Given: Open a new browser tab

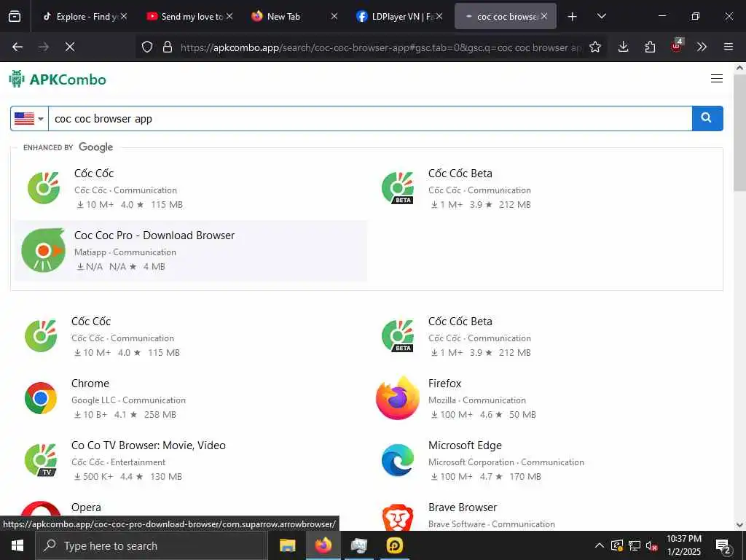Looking at the screenshot, I should pyautogui.click(x=573, y=17).
